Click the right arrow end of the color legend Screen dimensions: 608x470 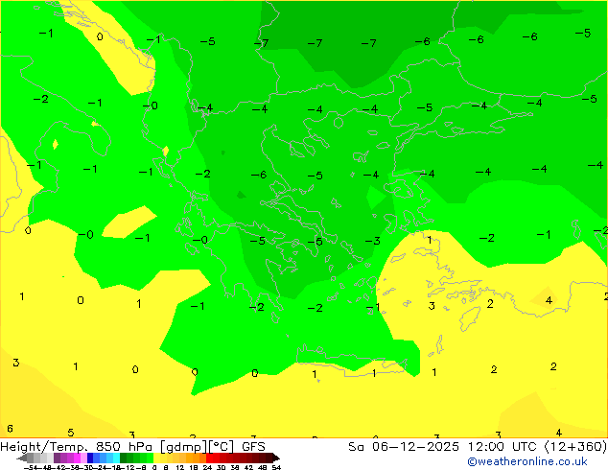[x=276, y=458]
